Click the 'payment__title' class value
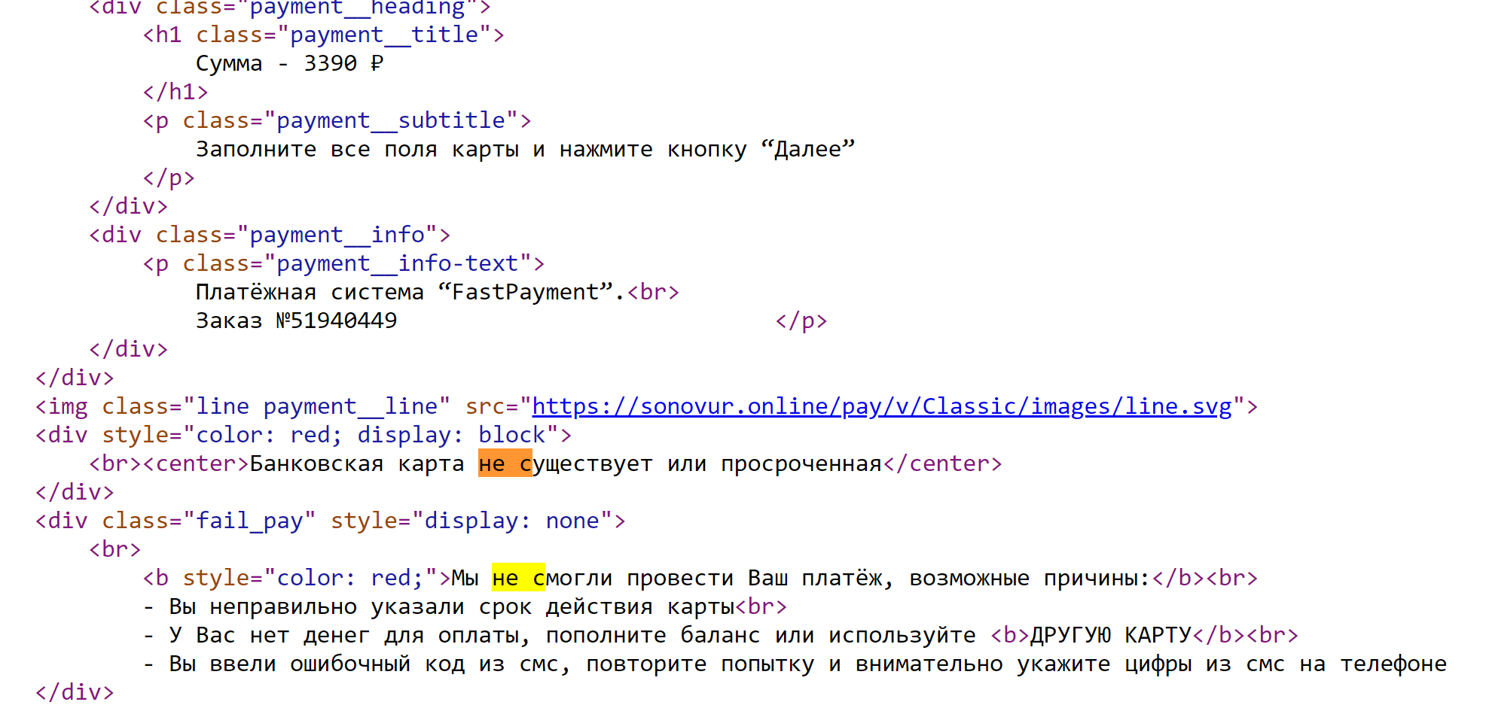The width and height of the screenshot is (1486, 708). click(x=384, y=35)
